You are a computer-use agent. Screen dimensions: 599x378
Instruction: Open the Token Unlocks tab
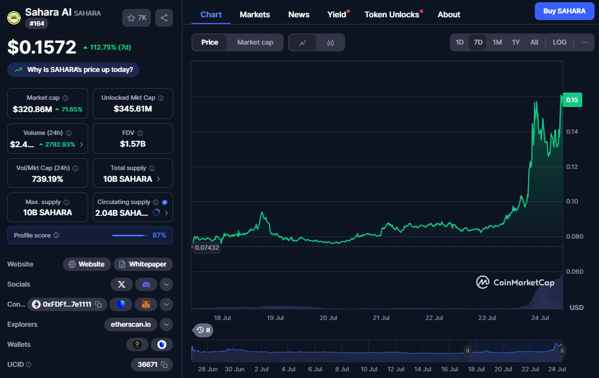coord(392,14)
